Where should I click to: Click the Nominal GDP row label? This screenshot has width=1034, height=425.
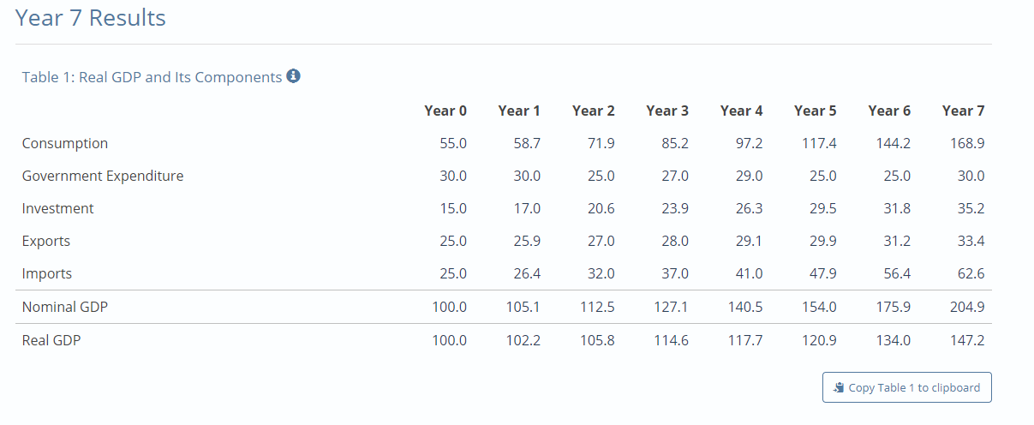click(65, 306)
